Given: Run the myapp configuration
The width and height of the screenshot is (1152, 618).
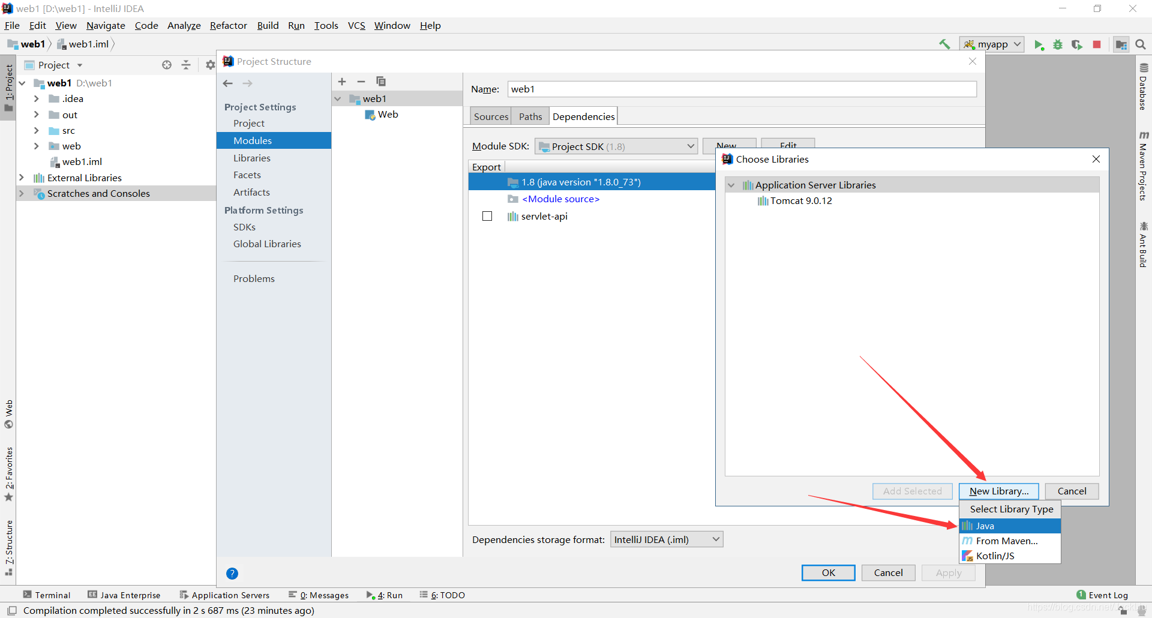Looking at the screenshot, I should click(x=1039, y=44).
